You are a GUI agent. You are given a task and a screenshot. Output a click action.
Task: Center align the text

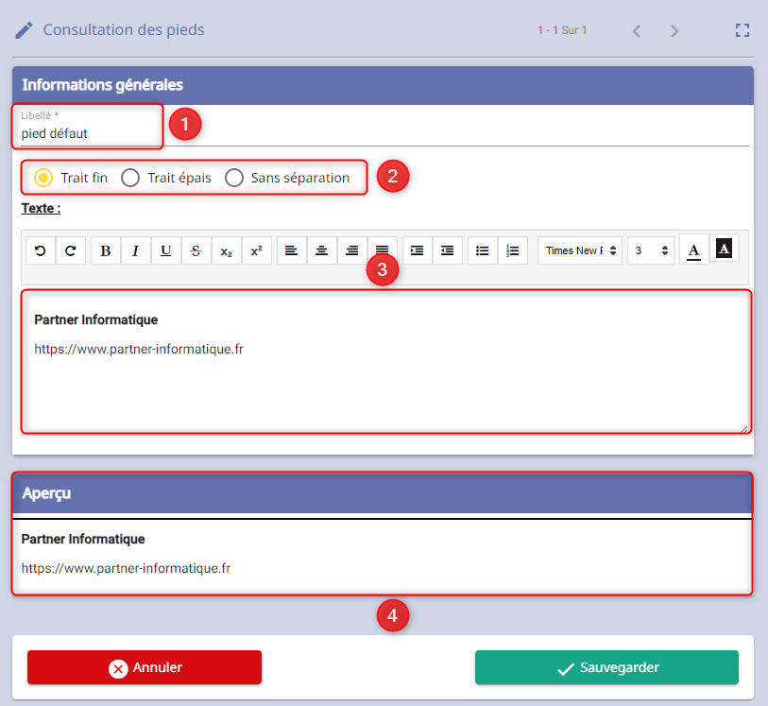coord(322,250)
